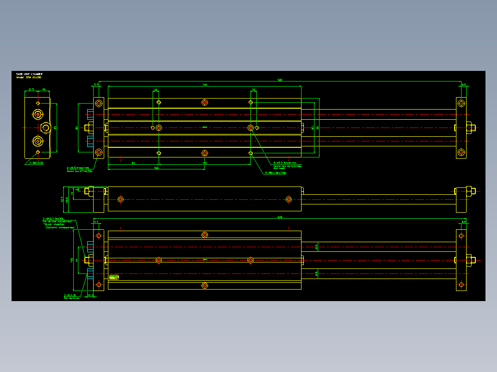
Task: Click the 40.5 height dimension in side view
Action: point(66,200)
